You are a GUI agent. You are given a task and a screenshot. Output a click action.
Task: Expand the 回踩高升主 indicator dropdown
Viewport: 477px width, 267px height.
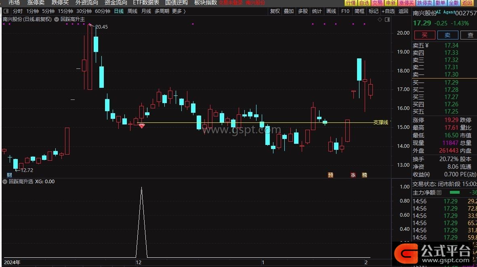click(57, 19)
